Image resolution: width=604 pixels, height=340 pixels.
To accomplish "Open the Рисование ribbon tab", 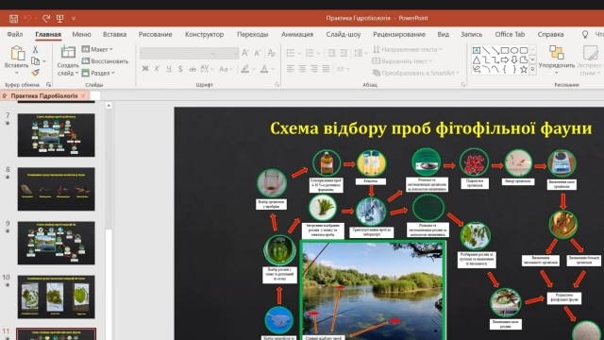I will pyautogui.click(x=155, y=34).
